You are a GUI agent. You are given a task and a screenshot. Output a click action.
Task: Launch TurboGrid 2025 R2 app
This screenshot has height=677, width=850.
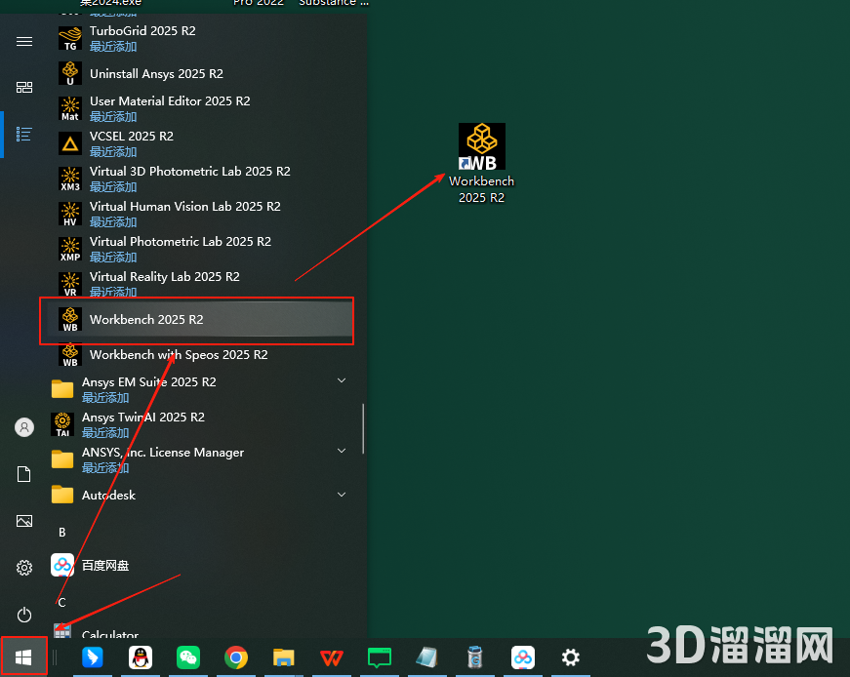142,31
